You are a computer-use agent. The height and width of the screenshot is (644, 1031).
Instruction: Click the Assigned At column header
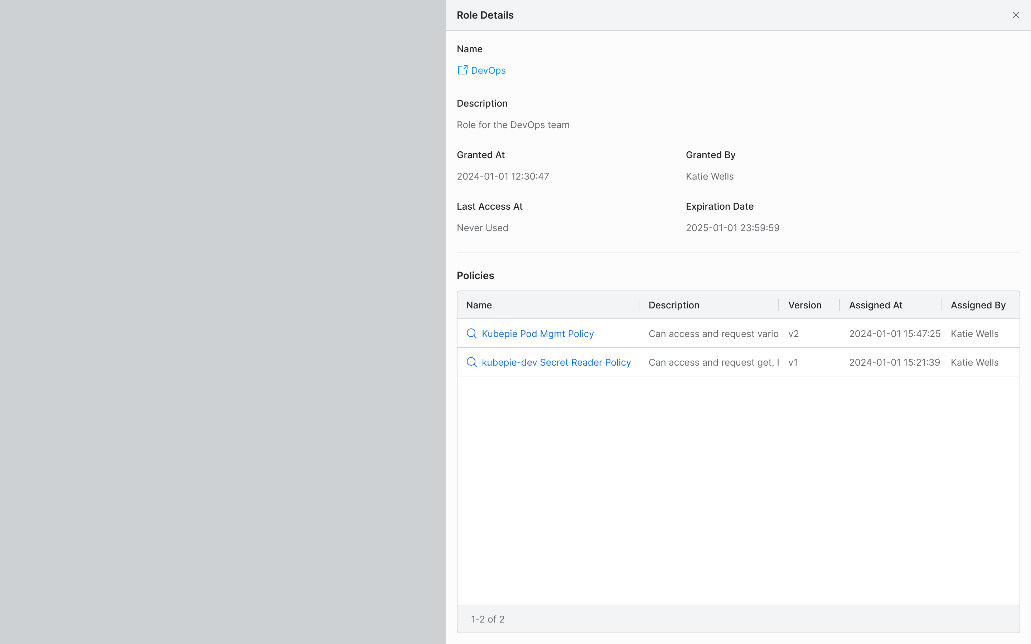[876, 305]
